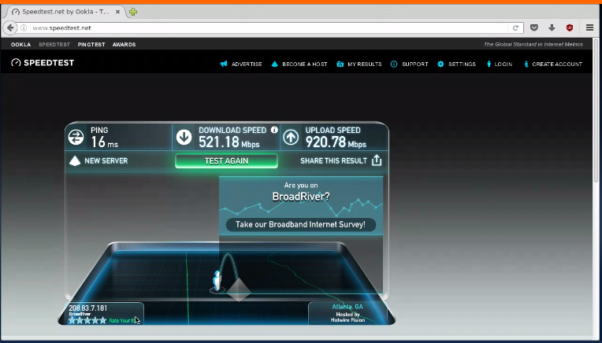Click SHARE THIS RESULT text

coord(333,161)
